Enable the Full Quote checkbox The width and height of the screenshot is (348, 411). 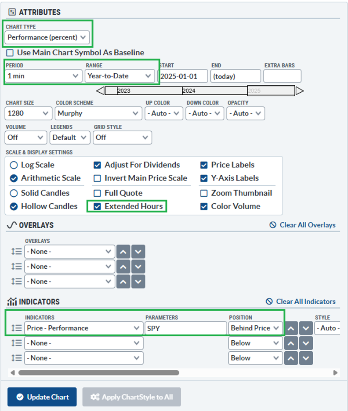(97, 193)
